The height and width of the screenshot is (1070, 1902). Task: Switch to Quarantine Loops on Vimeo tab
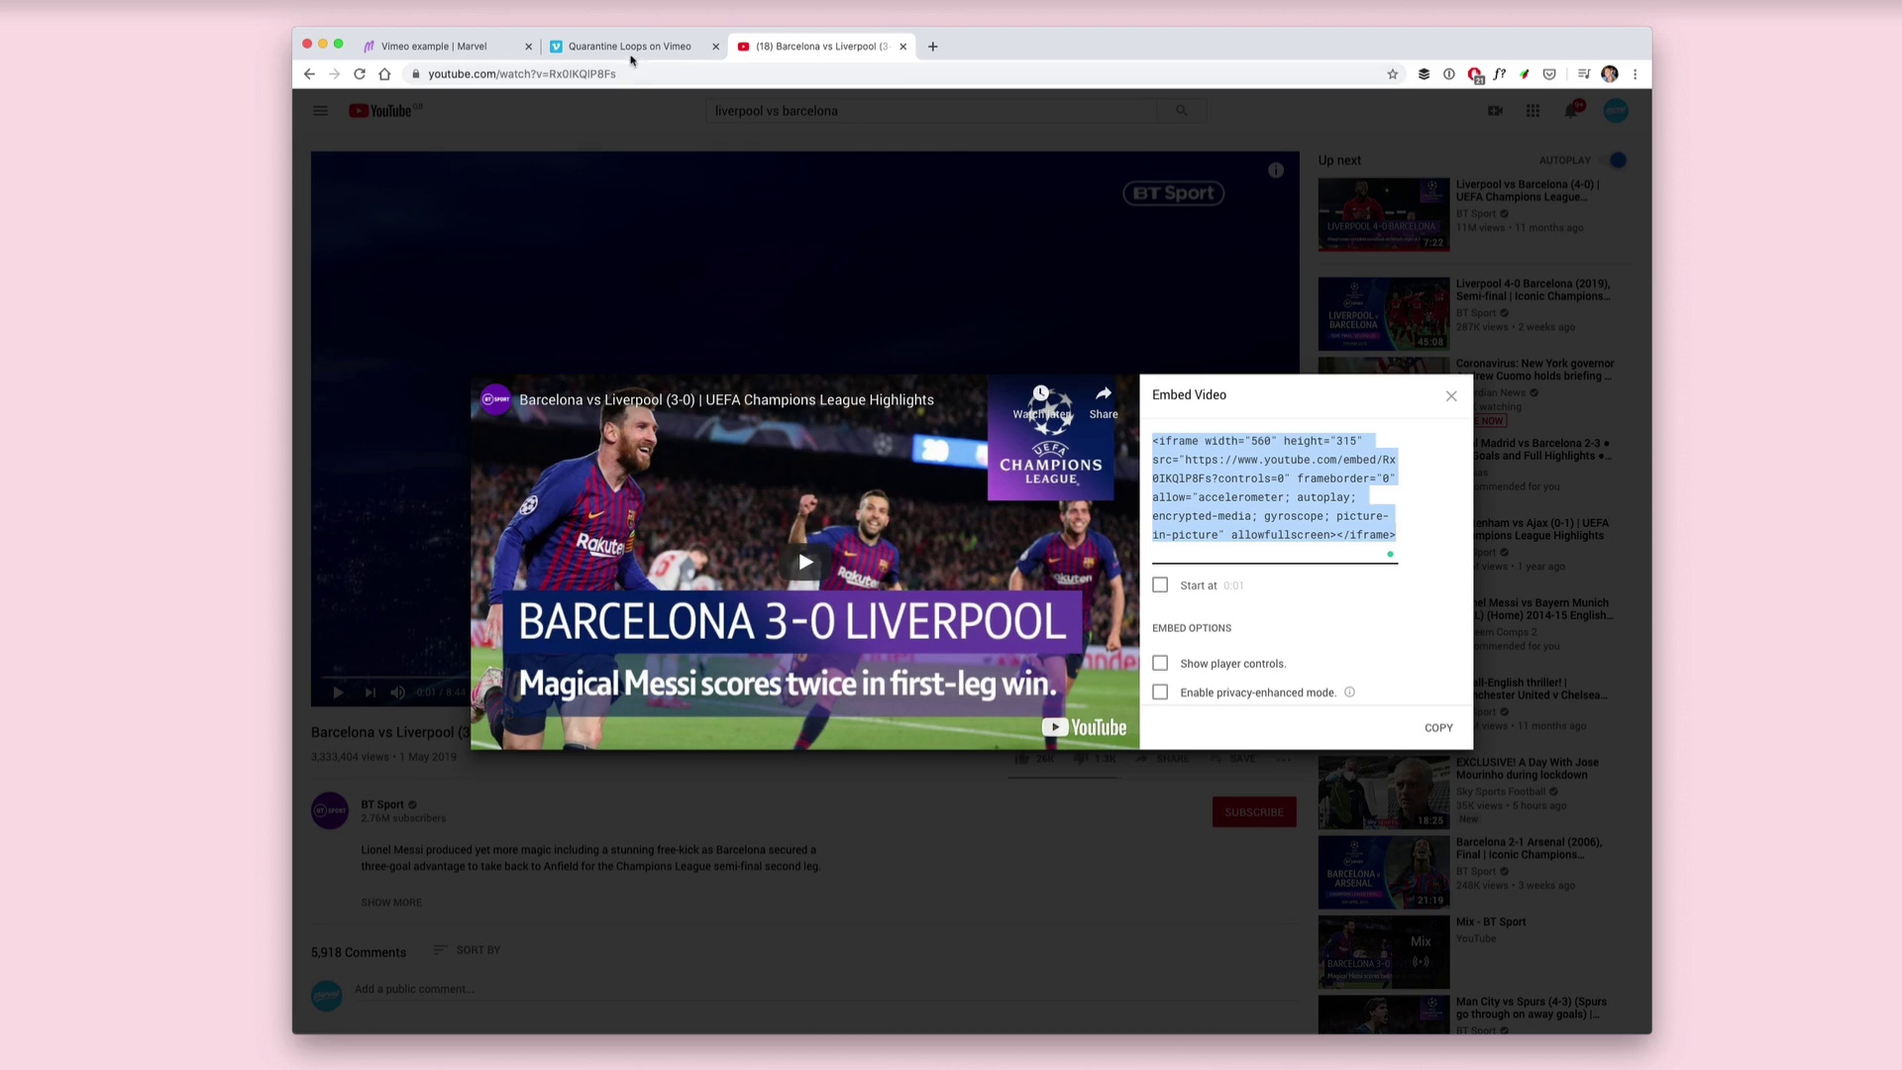click(629, 47)
